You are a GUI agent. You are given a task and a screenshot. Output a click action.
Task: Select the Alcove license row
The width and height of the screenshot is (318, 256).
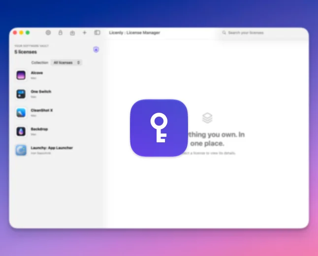[x=56, y=75]
